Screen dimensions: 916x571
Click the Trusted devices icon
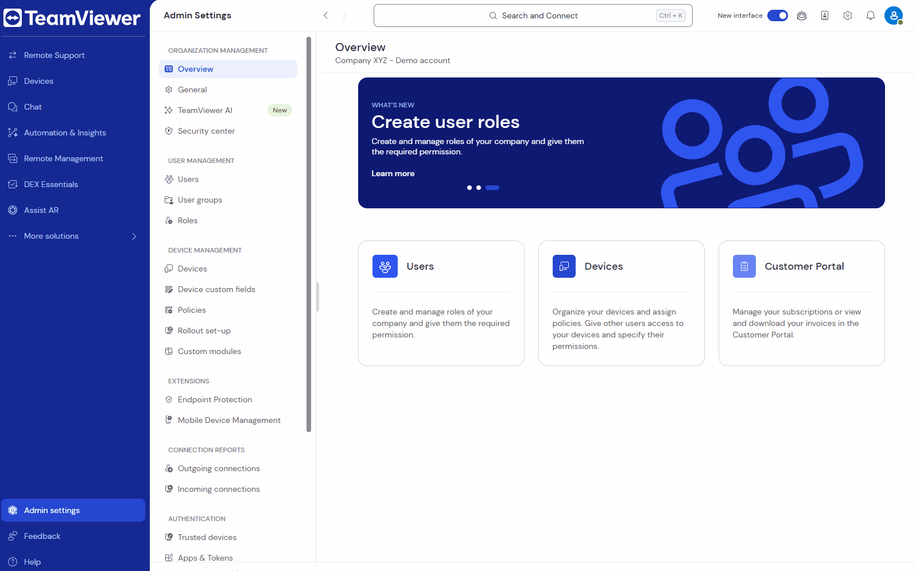[169, 537]
